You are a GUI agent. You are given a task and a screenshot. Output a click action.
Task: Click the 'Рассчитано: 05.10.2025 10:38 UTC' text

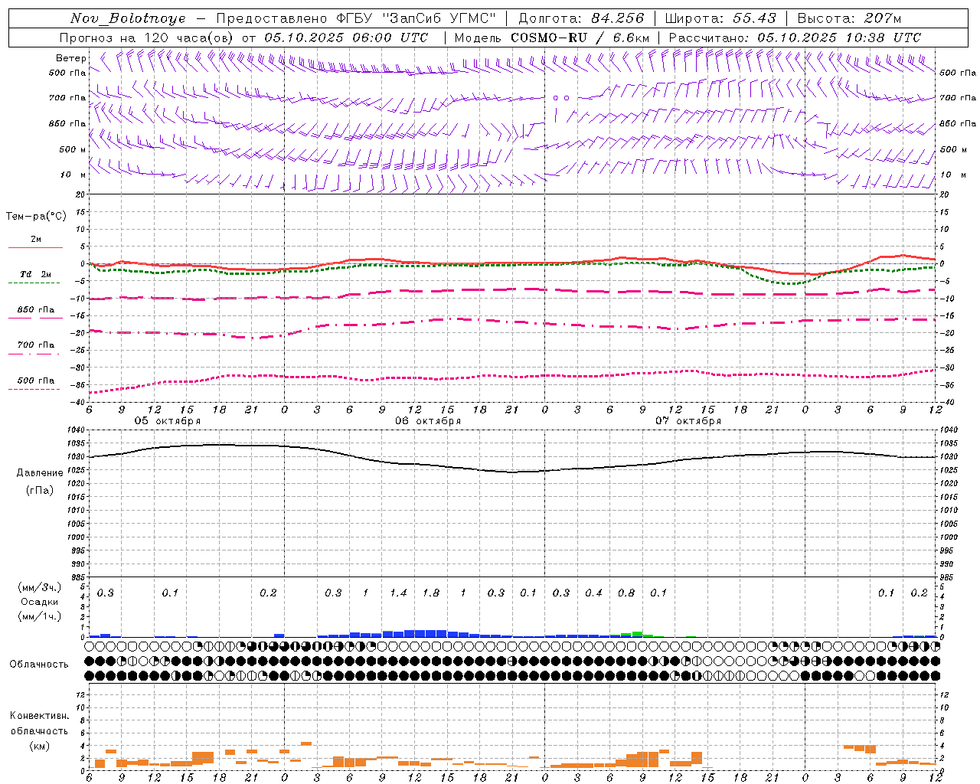click(795, 38)
